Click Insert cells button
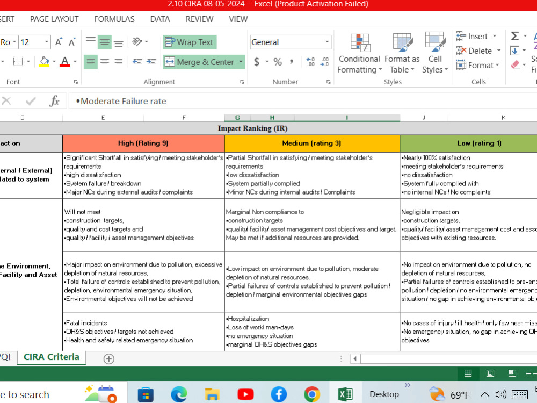537x403 pixels. click(472, 37)
